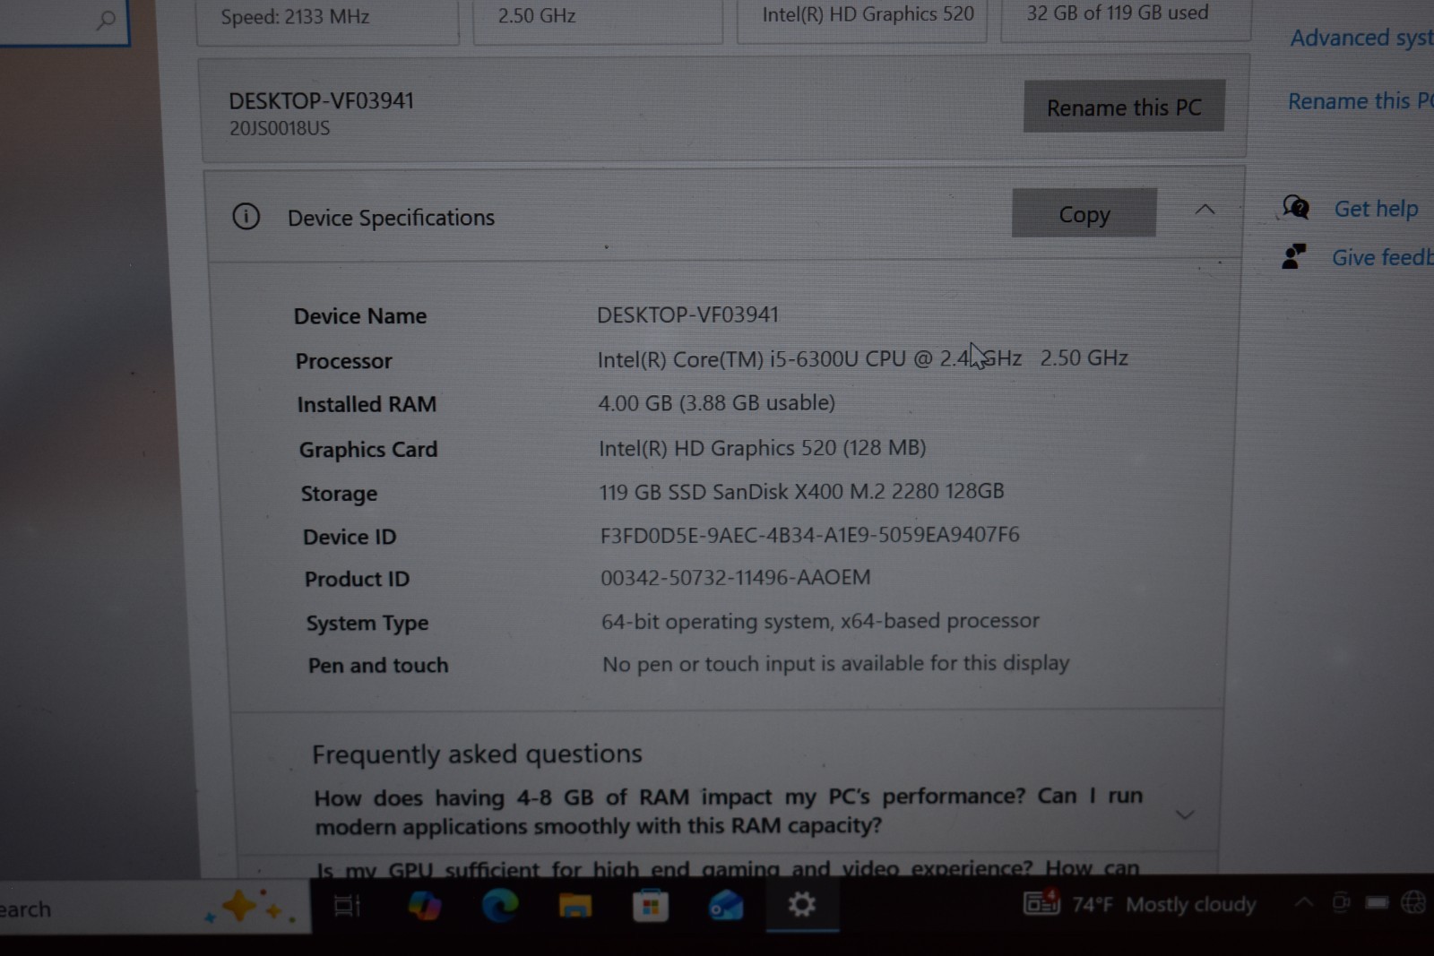The height and width of the screenshot is (956, 1434).
Task: Select the Product ID 00342-50732-11496-AAOEM
Action: 735,578
